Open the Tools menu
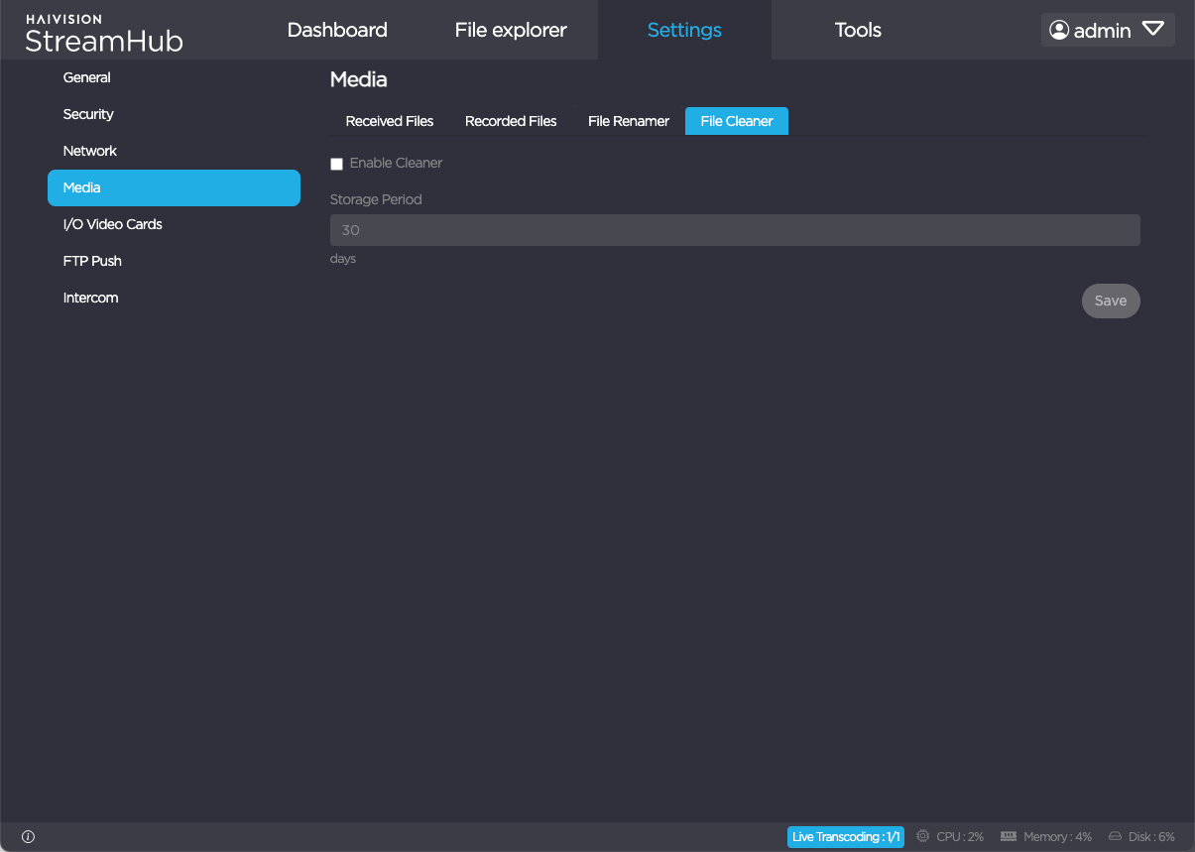The height and width of the screenshot is (852, 1195). pyautogui.click(x=858, y=30)
